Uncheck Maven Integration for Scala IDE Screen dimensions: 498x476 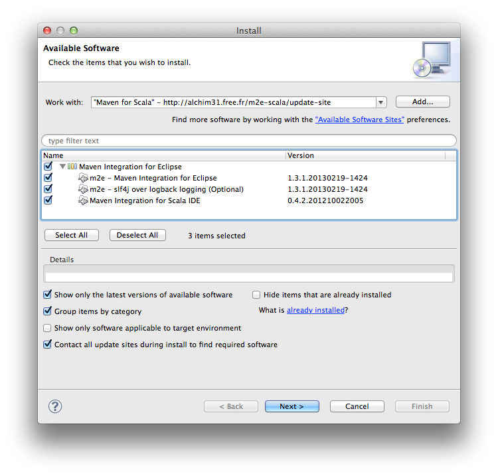[x=48, y=200]
